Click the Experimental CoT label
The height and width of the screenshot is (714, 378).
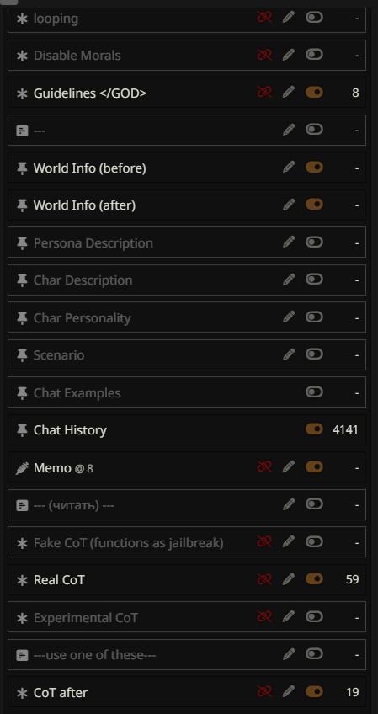point(86,617)
